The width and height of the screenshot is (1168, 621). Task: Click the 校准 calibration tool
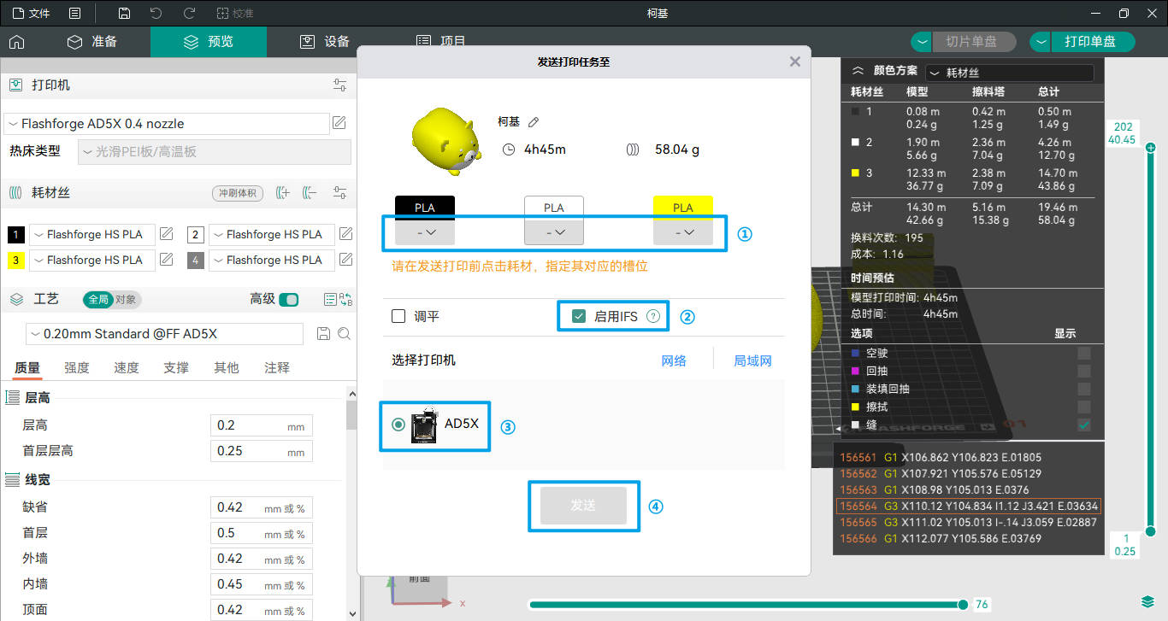click(235, 14)
